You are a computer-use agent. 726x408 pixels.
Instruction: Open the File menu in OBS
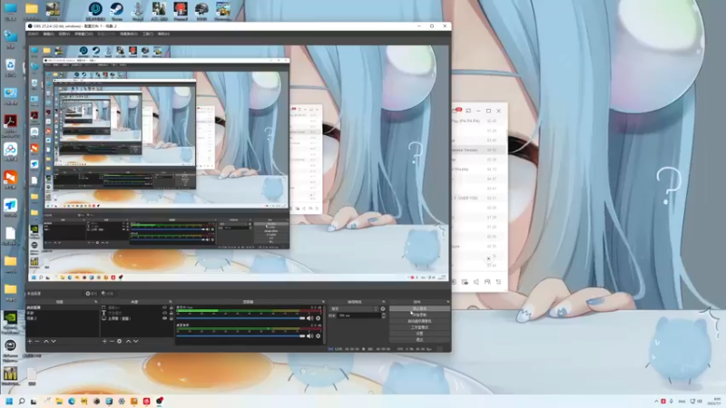33,34
